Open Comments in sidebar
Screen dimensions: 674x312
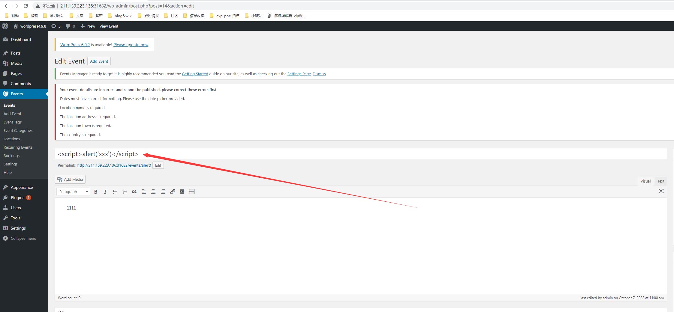pos(24,84)
